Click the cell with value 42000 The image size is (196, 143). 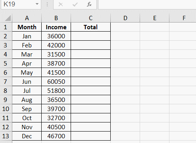(x=56, y=45)
